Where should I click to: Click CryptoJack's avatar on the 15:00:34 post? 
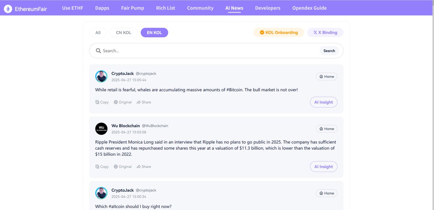click(101, 193)
